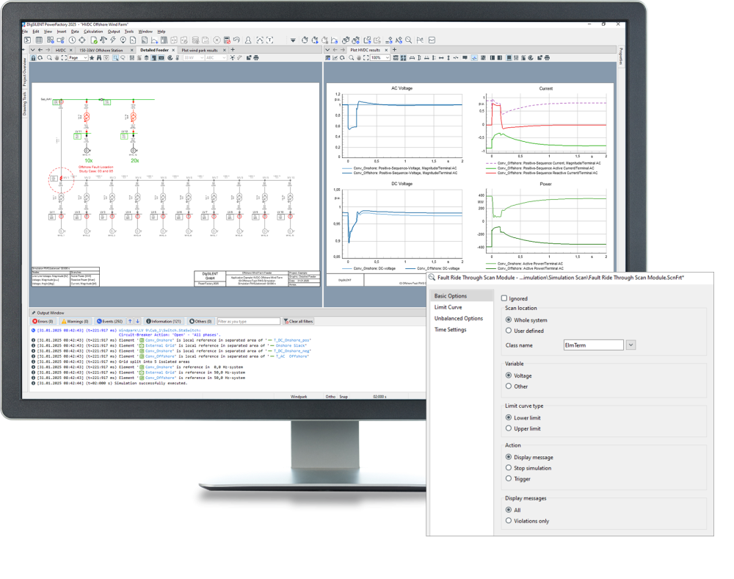Open the Tools menu

coord(129,32)
